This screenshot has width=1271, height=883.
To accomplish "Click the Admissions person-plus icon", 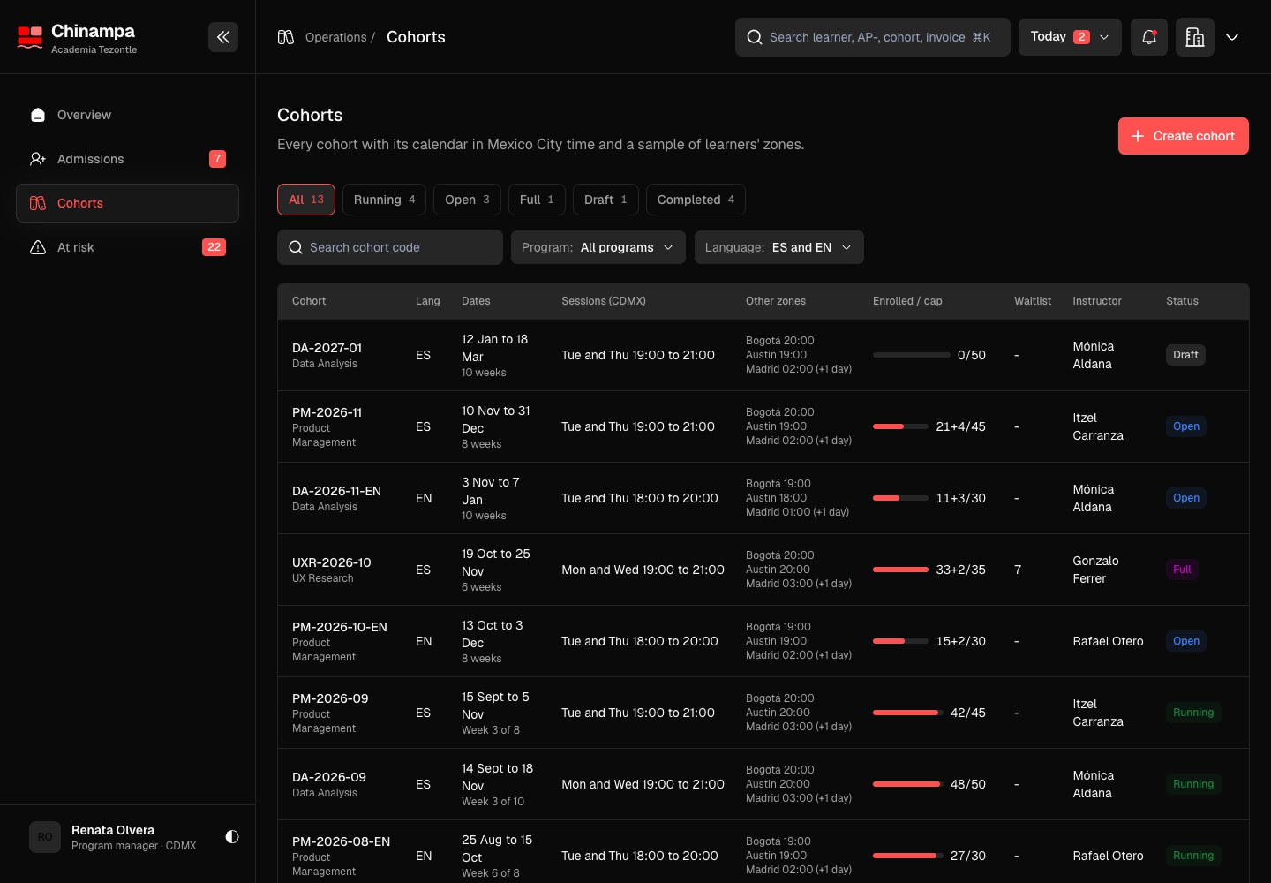I will pos(38,159).
